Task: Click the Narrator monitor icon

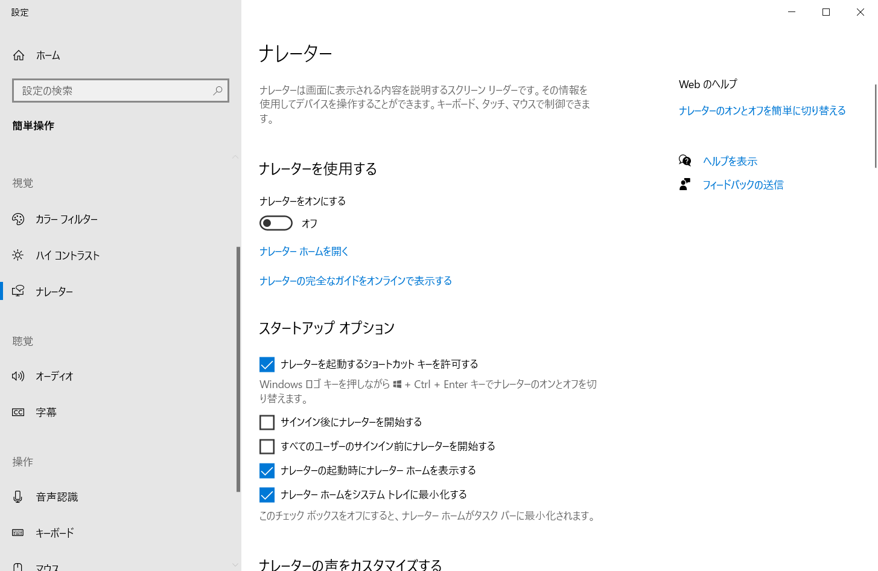Action: [x=18, y=292]
